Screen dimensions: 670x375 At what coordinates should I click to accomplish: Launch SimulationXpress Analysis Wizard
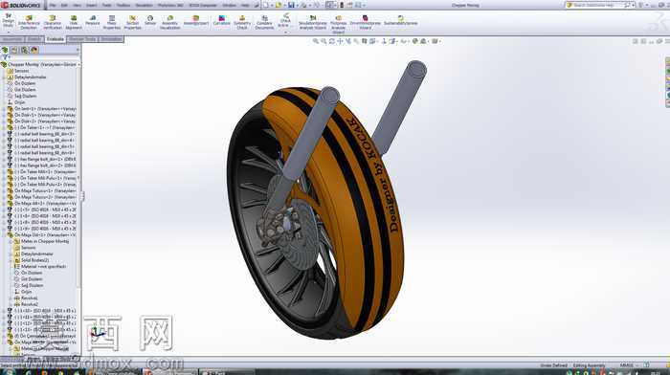pyautogui.click(x=313, y=22)
